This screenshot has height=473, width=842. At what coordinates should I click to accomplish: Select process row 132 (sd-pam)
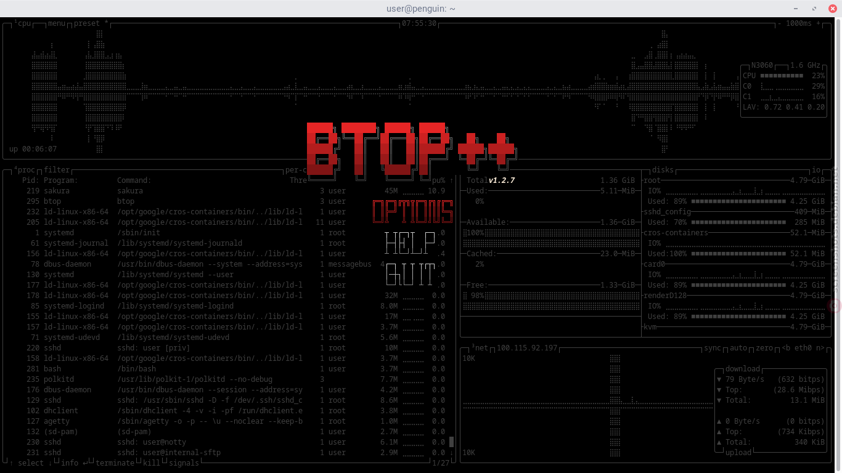226,432
